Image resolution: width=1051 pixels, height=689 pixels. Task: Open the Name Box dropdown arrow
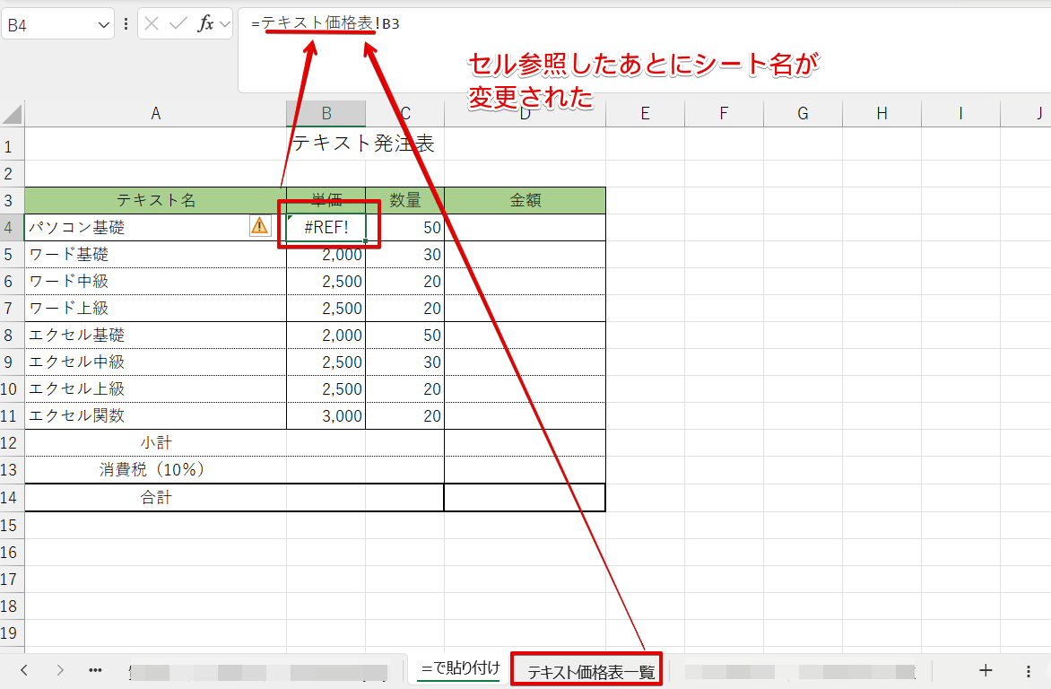103,24
